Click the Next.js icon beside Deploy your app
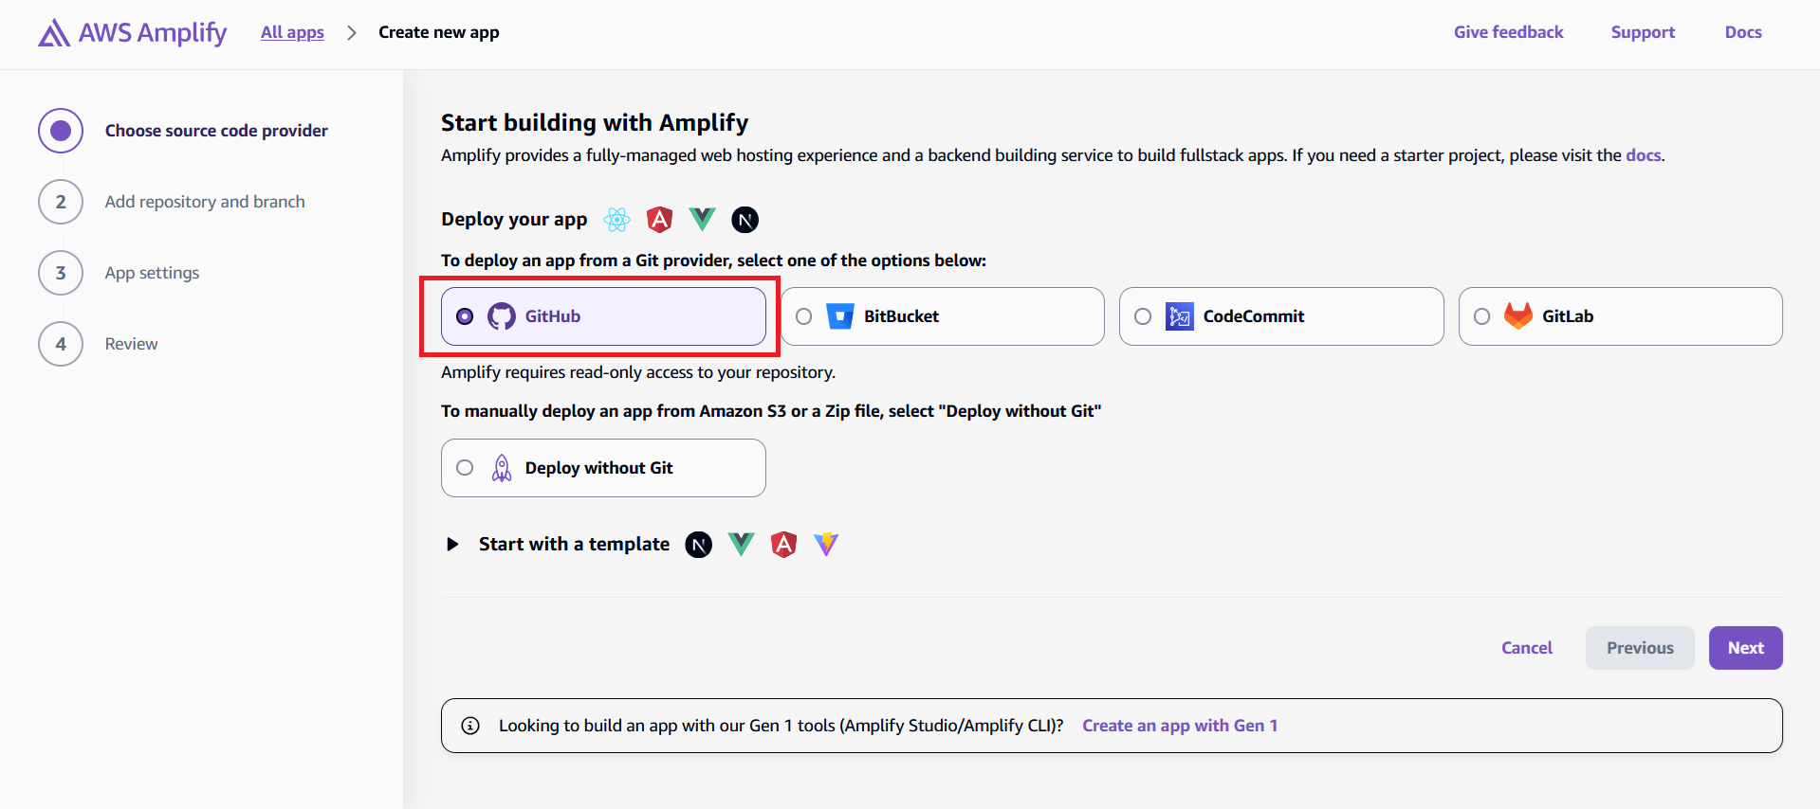The height and width of the screenshot is (809, 1820). click(x=745, y=220)
